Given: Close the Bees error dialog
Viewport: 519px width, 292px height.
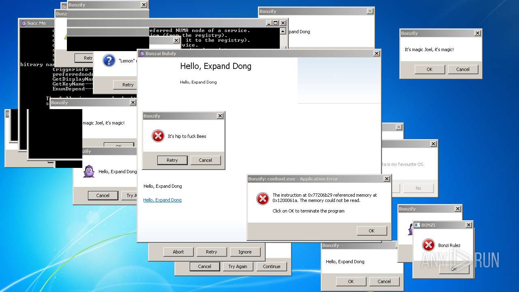Looking at the screenshot, I should pos(220,116).
